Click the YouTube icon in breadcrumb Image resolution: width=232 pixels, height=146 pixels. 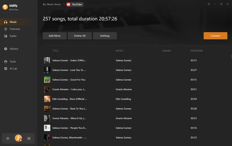point(68,4)
